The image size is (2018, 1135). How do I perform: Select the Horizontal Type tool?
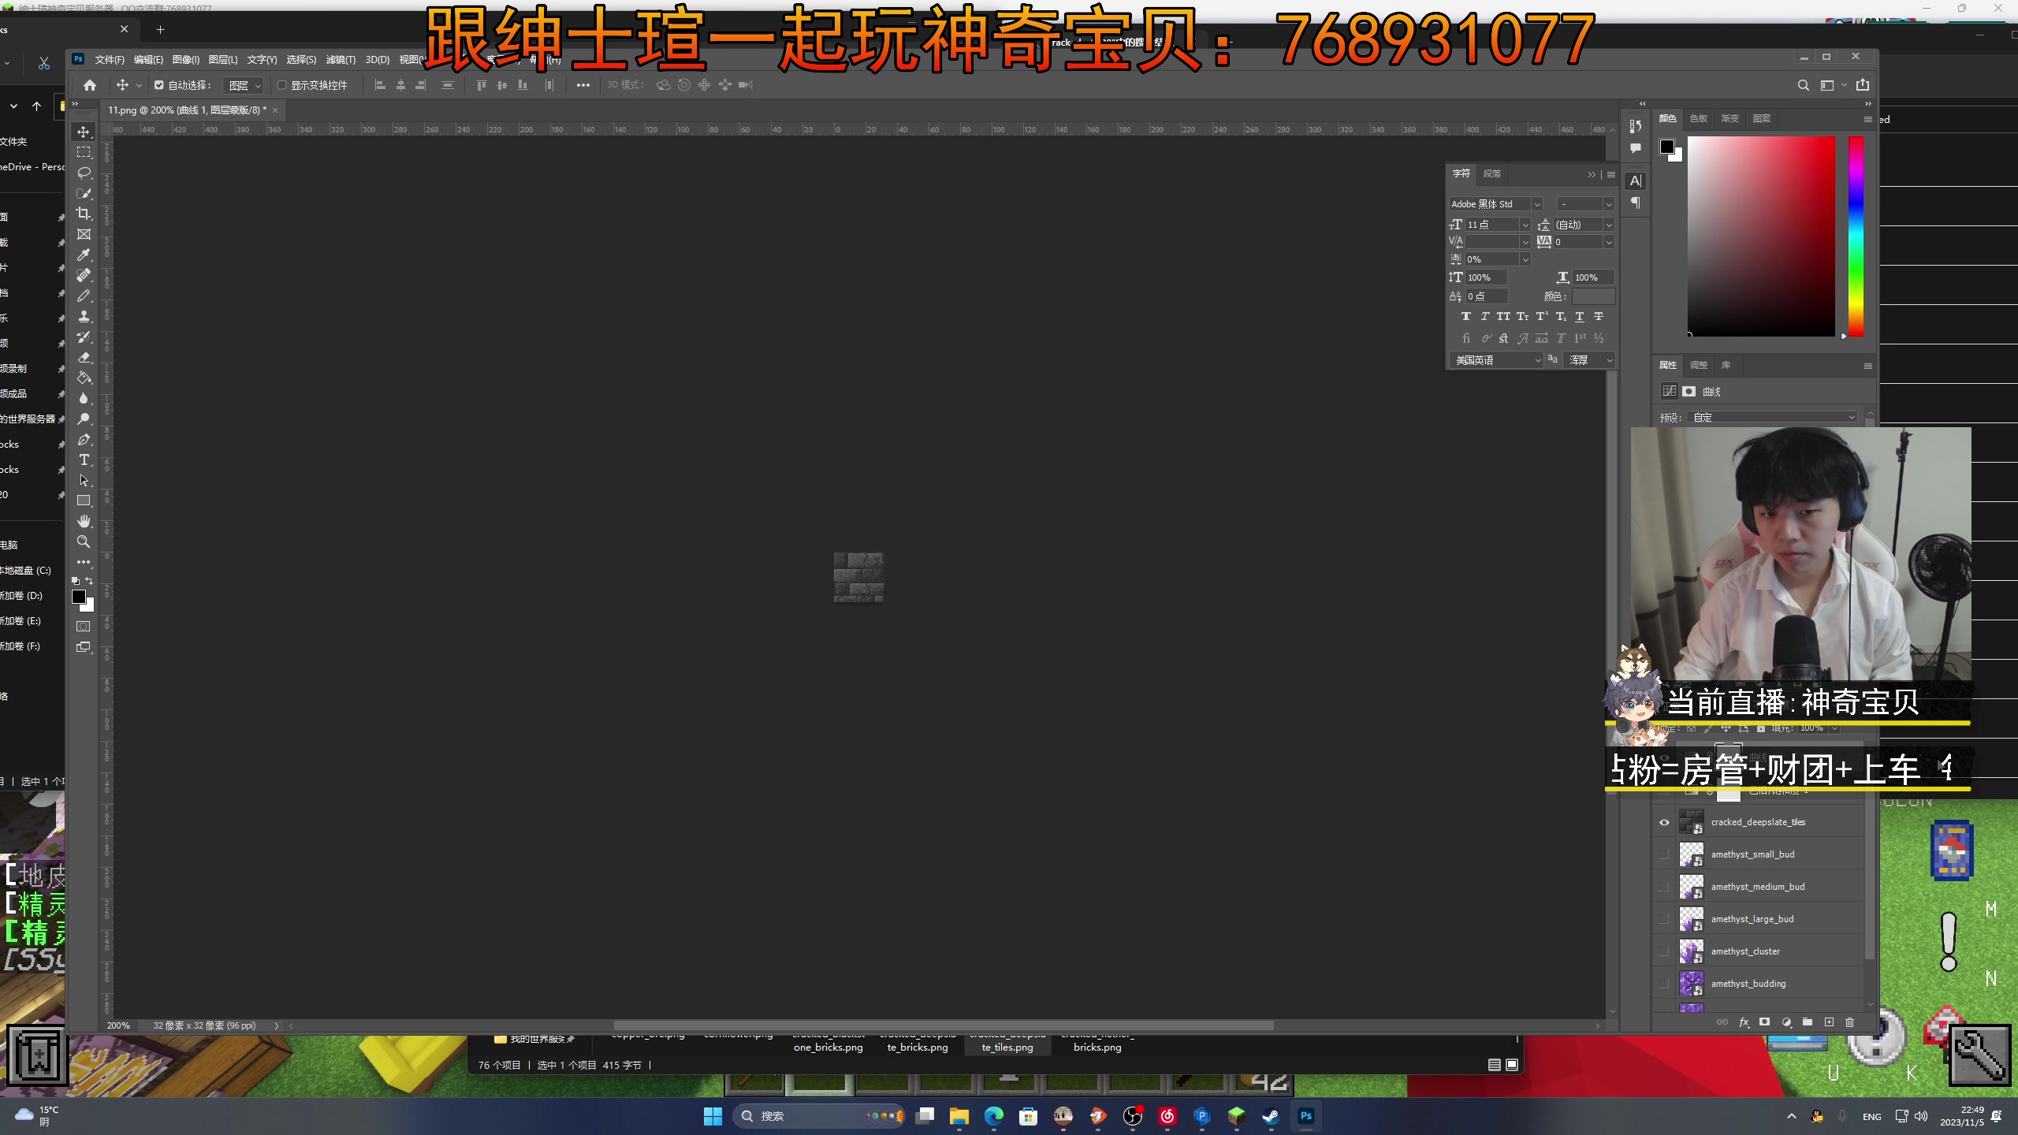pyautogui.click(x=84, y=460)
